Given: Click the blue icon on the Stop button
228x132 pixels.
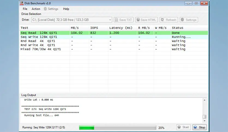Looking at the screenshot, I should point(195,127).
